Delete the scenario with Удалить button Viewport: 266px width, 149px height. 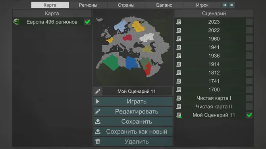click(133, 141)
